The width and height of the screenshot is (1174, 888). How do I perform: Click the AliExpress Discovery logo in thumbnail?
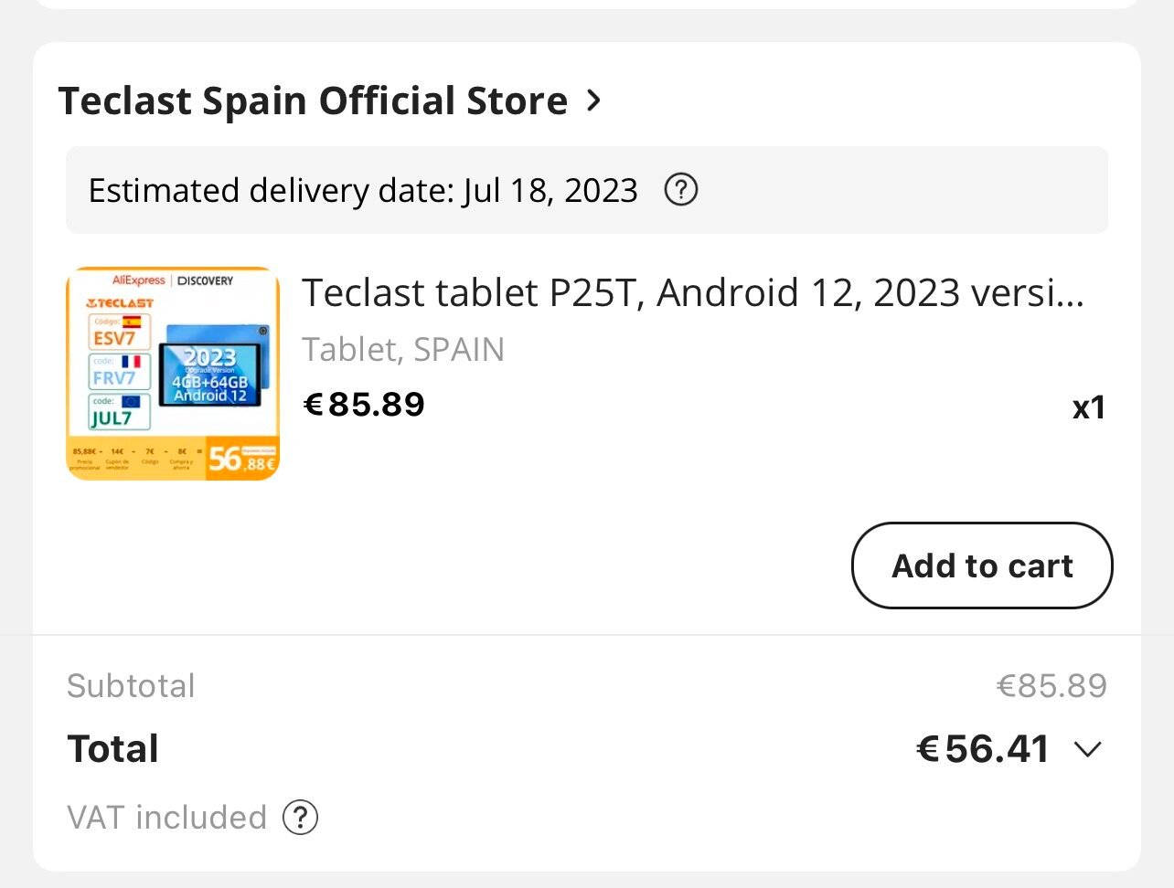[173, 280]
